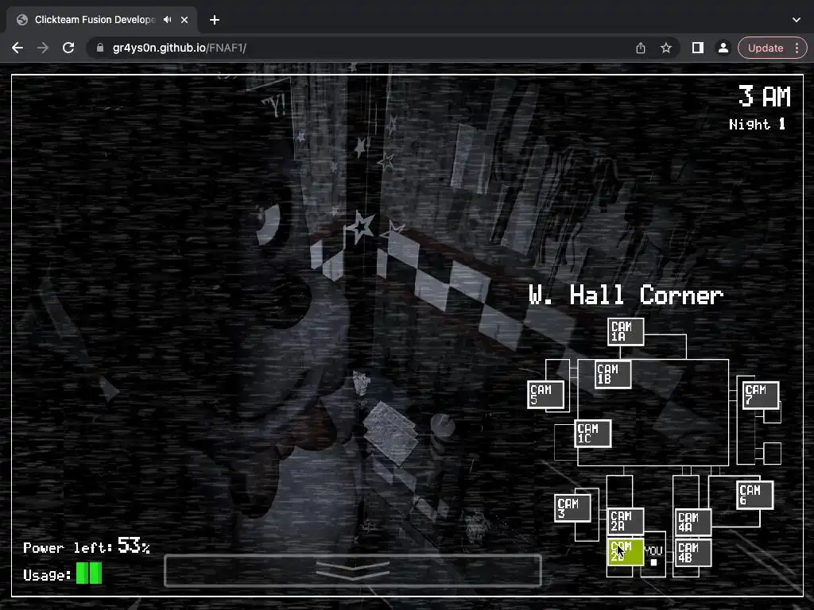Mute the tab via speaker icon

click(167, 20)
